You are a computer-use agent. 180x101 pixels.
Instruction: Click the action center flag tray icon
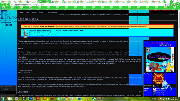161,99
